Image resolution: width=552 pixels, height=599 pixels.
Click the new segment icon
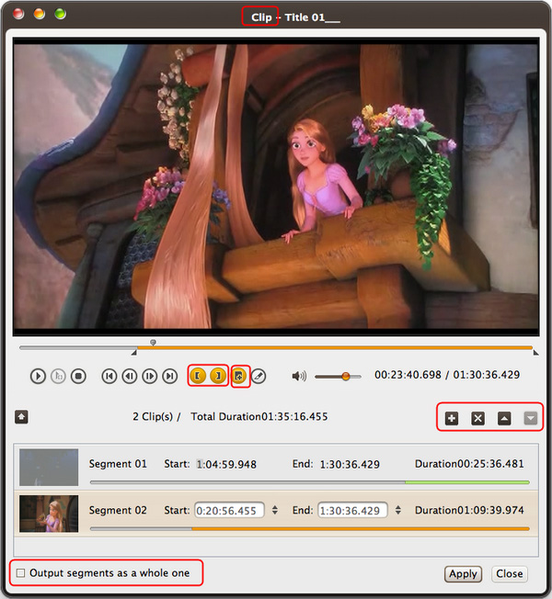pyautogui.click(x=239, y=376)
